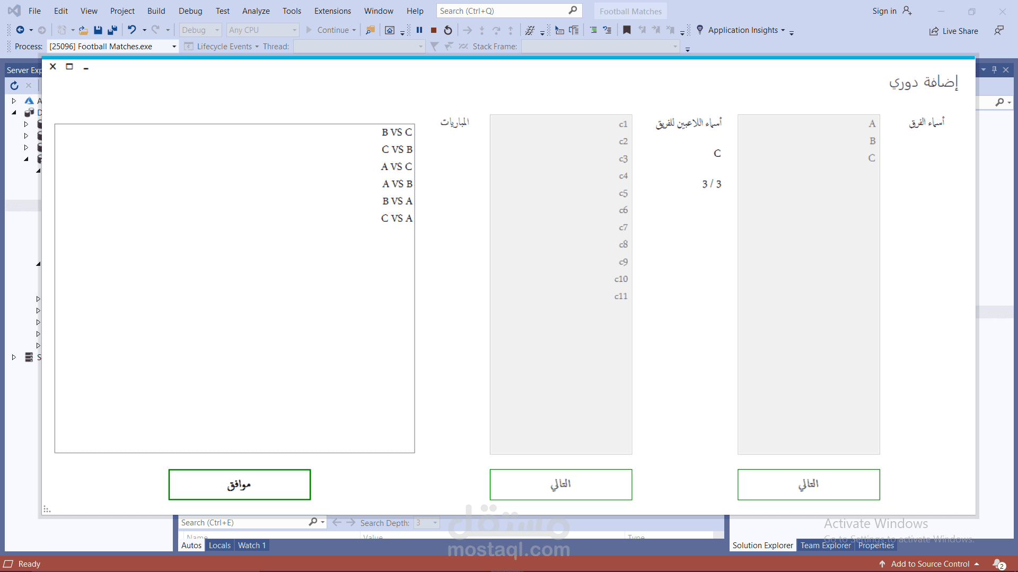This screenshot has width=1018, height=572.
Task: Open the Debug menu
Action: 190,11
